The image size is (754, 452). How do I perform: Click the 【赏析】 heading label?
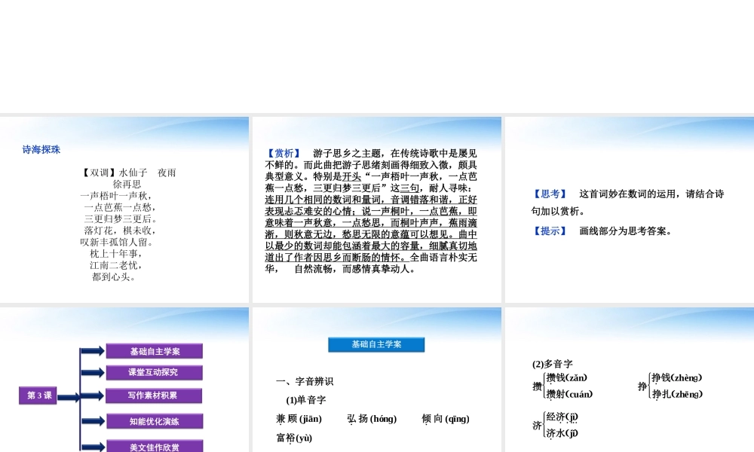pyautogui.click(x=284, y=153)
